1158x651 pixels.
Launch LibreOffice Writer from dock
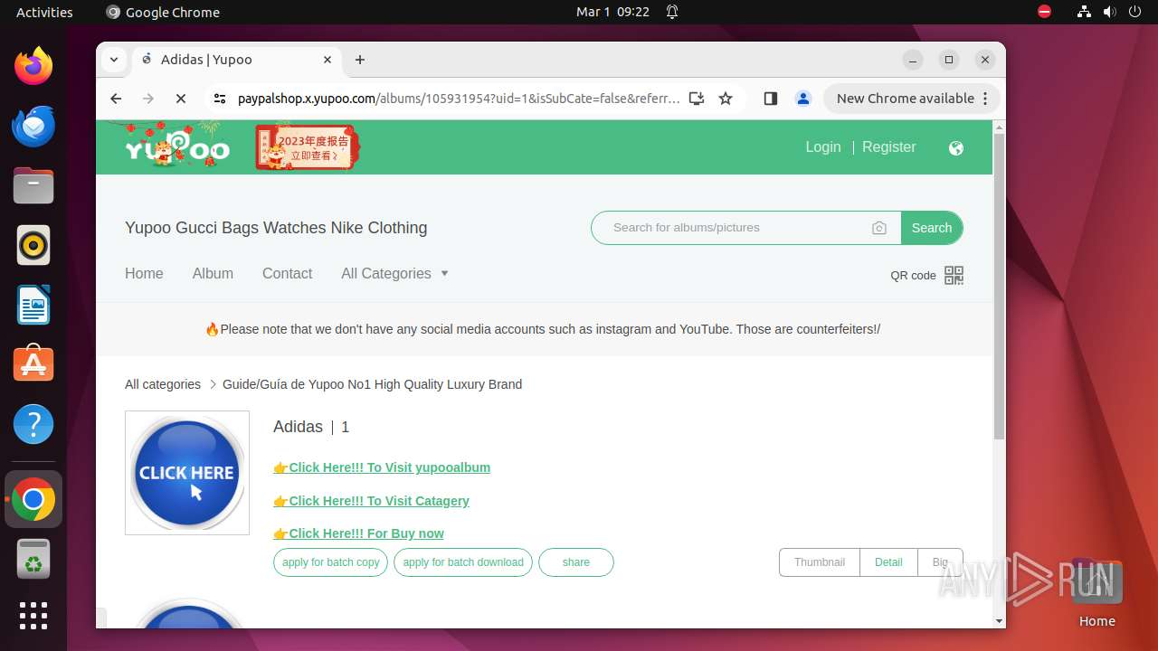[33, 305]
